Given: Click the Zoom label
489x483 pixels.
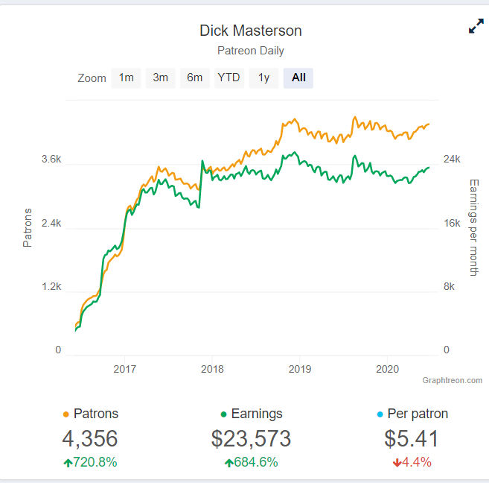Looking at the screenshot, I should pos(92,78).
